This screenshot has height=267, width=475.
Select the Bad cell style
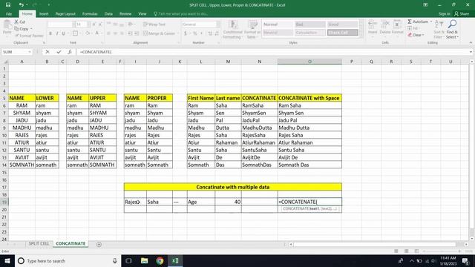point(310,24)
